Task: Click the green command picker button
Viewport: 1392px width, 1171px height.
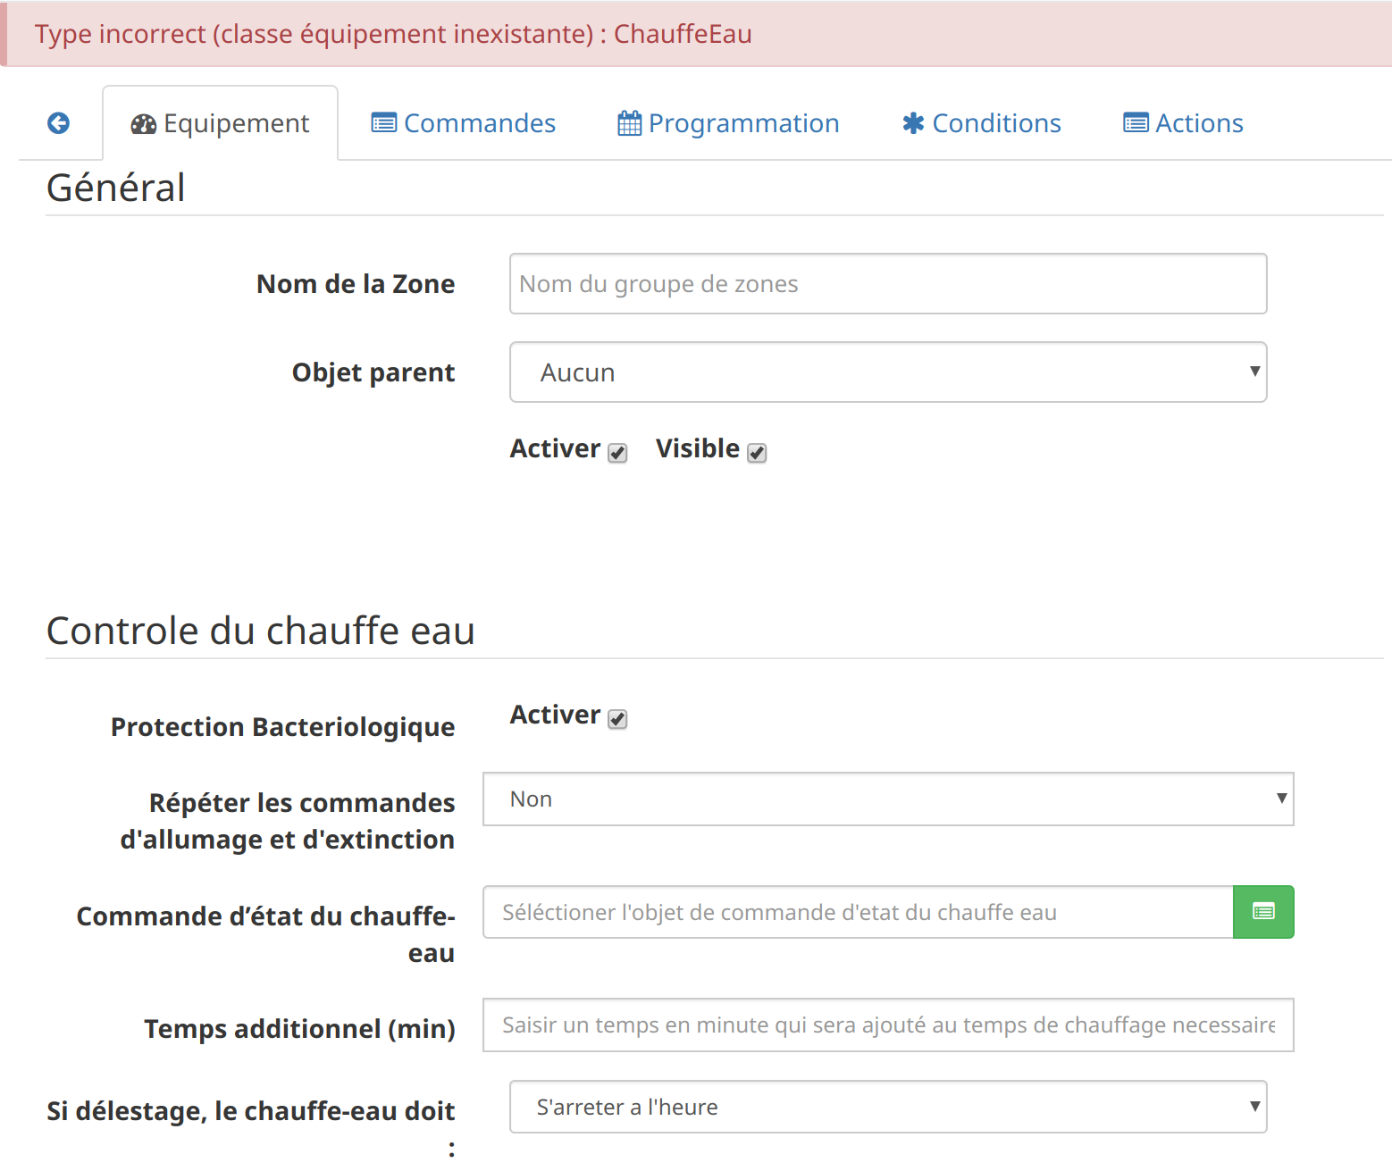Action: click(x=1263, y=912)
